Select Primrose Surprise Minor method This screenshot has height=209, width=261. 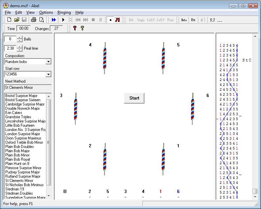click(23, 168)
